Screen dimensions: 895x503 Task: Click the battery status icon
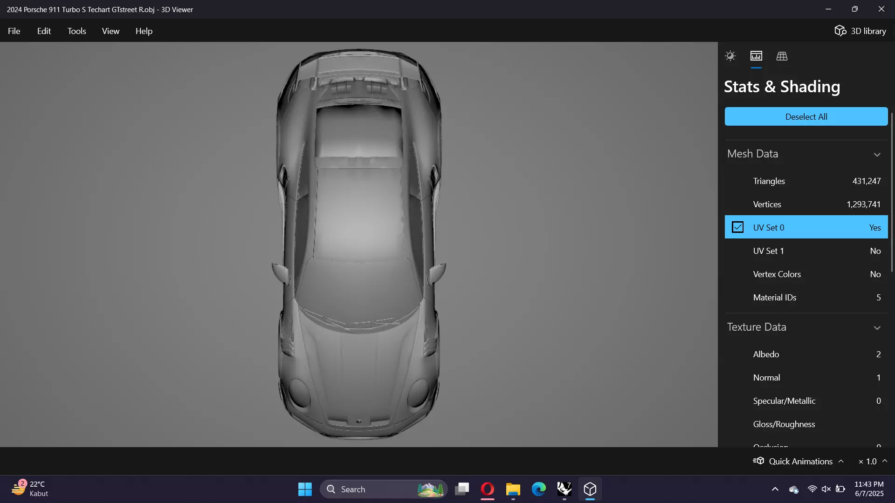pyautogui.click(x=840, y=489)
